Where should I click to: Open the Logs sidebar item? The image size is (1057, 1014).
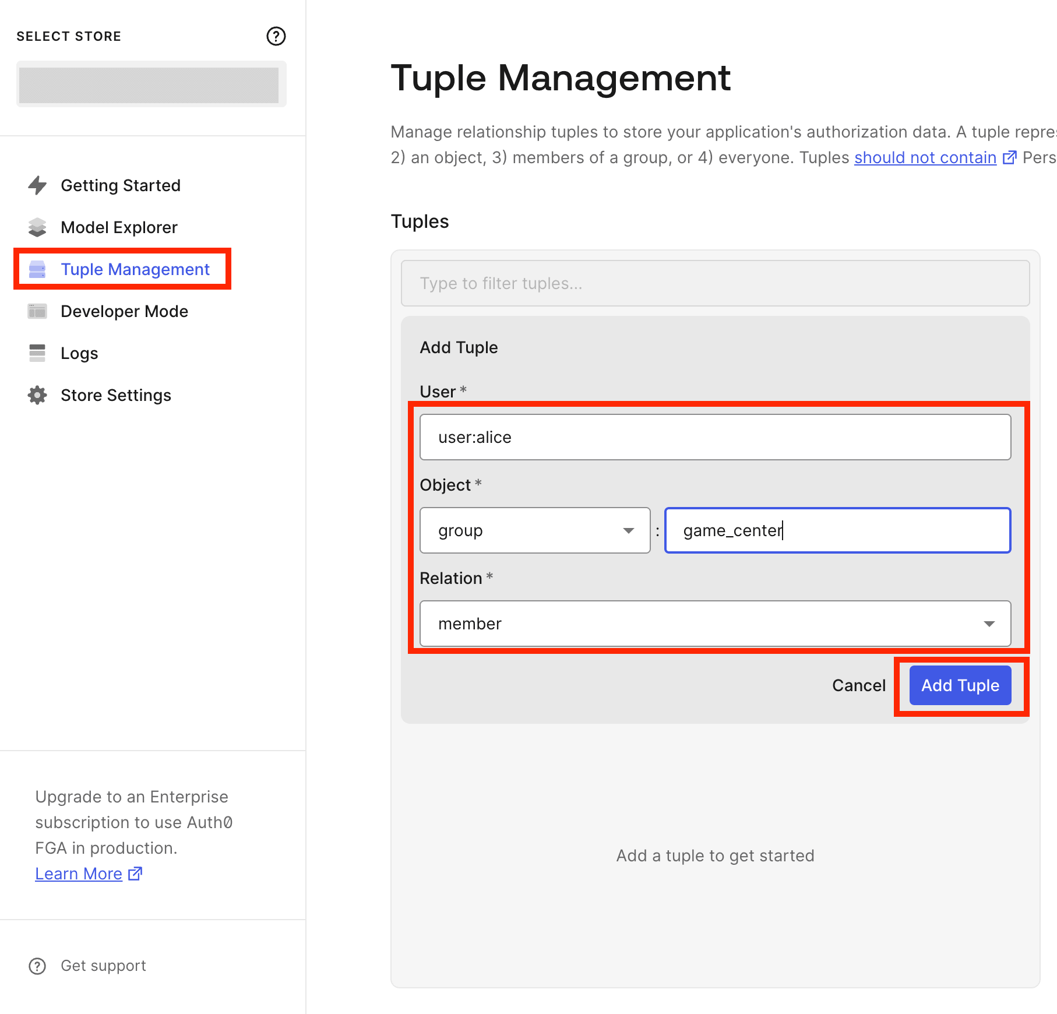79,353
